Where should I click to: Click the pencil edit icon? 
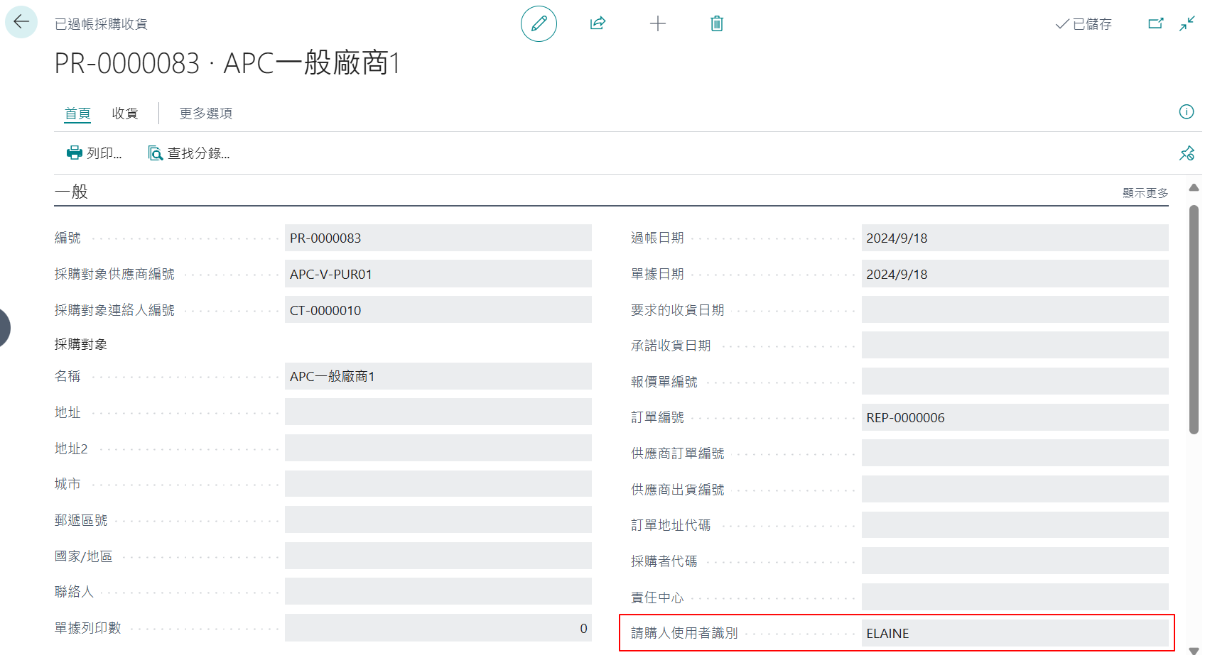pyautogui.click(x=539, y=23)
